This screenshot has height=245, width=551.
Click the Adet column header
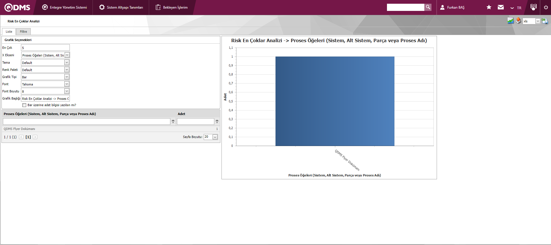(x=182, y=114)
